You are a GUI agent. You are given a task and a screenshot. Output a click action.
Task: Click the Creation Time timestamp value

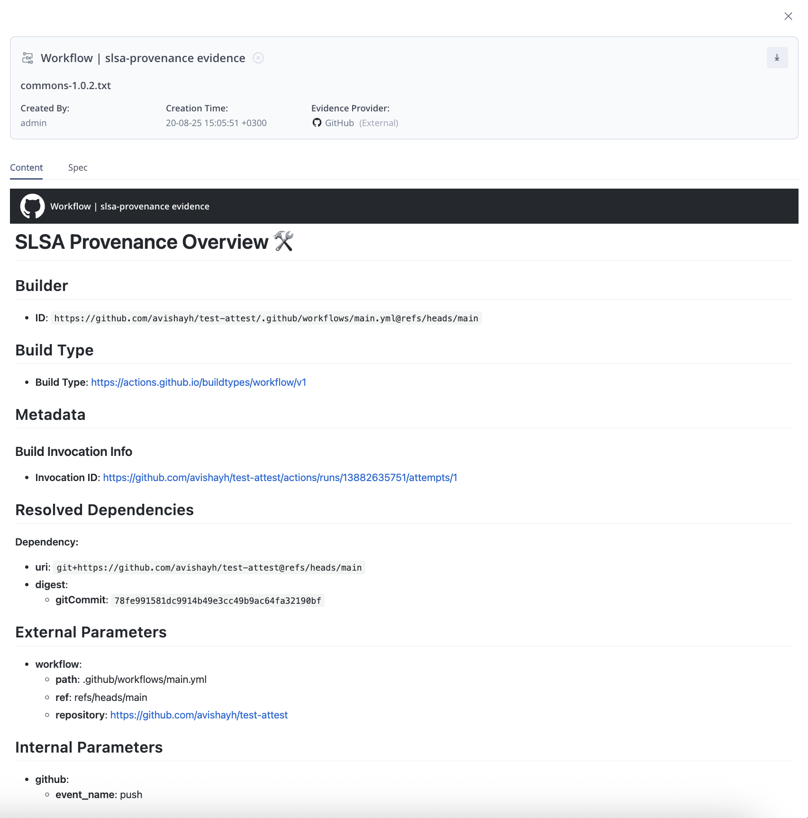[216, 123]
